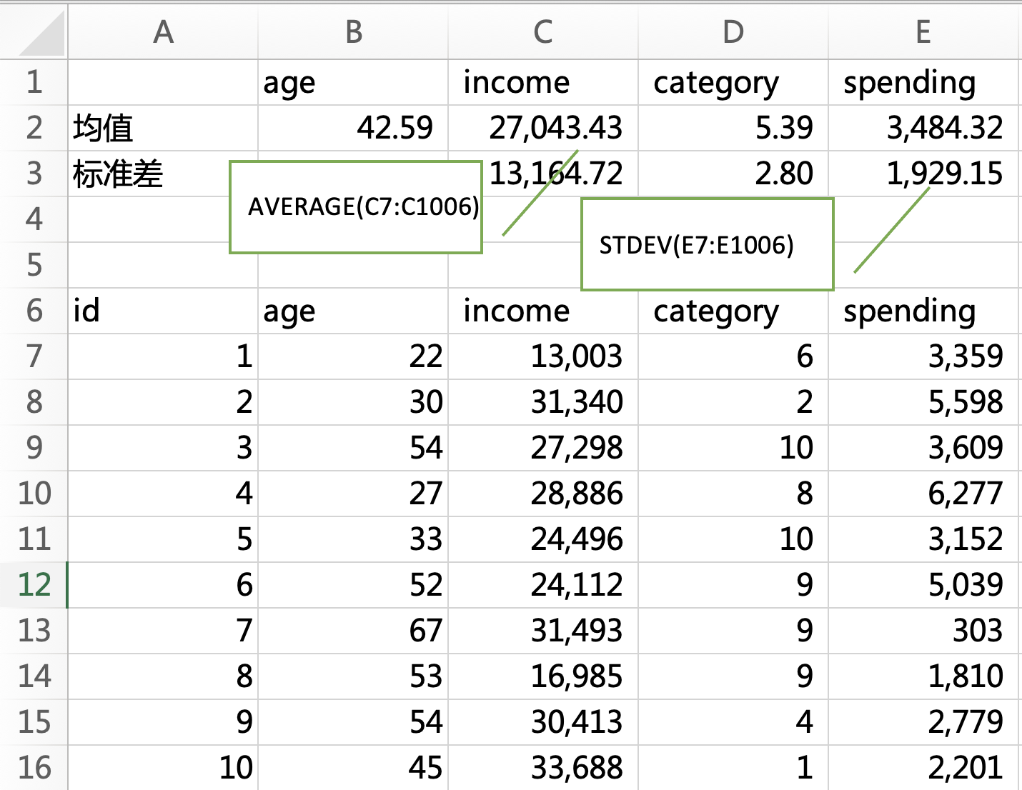The width and height of the screenshot is (1022, 790).
Task: Select age value 67
Action: point(353,631)
